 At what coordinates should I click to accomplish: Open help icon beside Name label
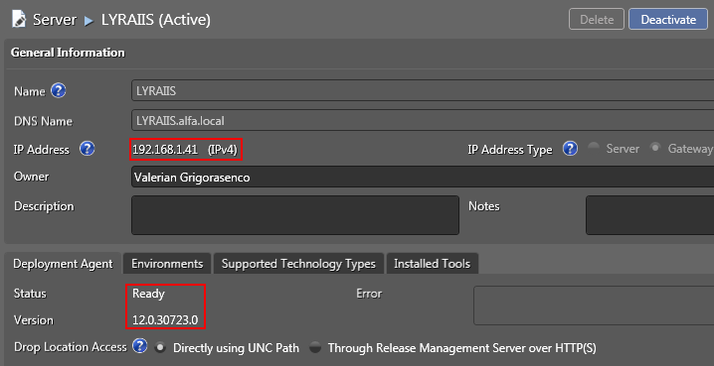click(59, 91)
